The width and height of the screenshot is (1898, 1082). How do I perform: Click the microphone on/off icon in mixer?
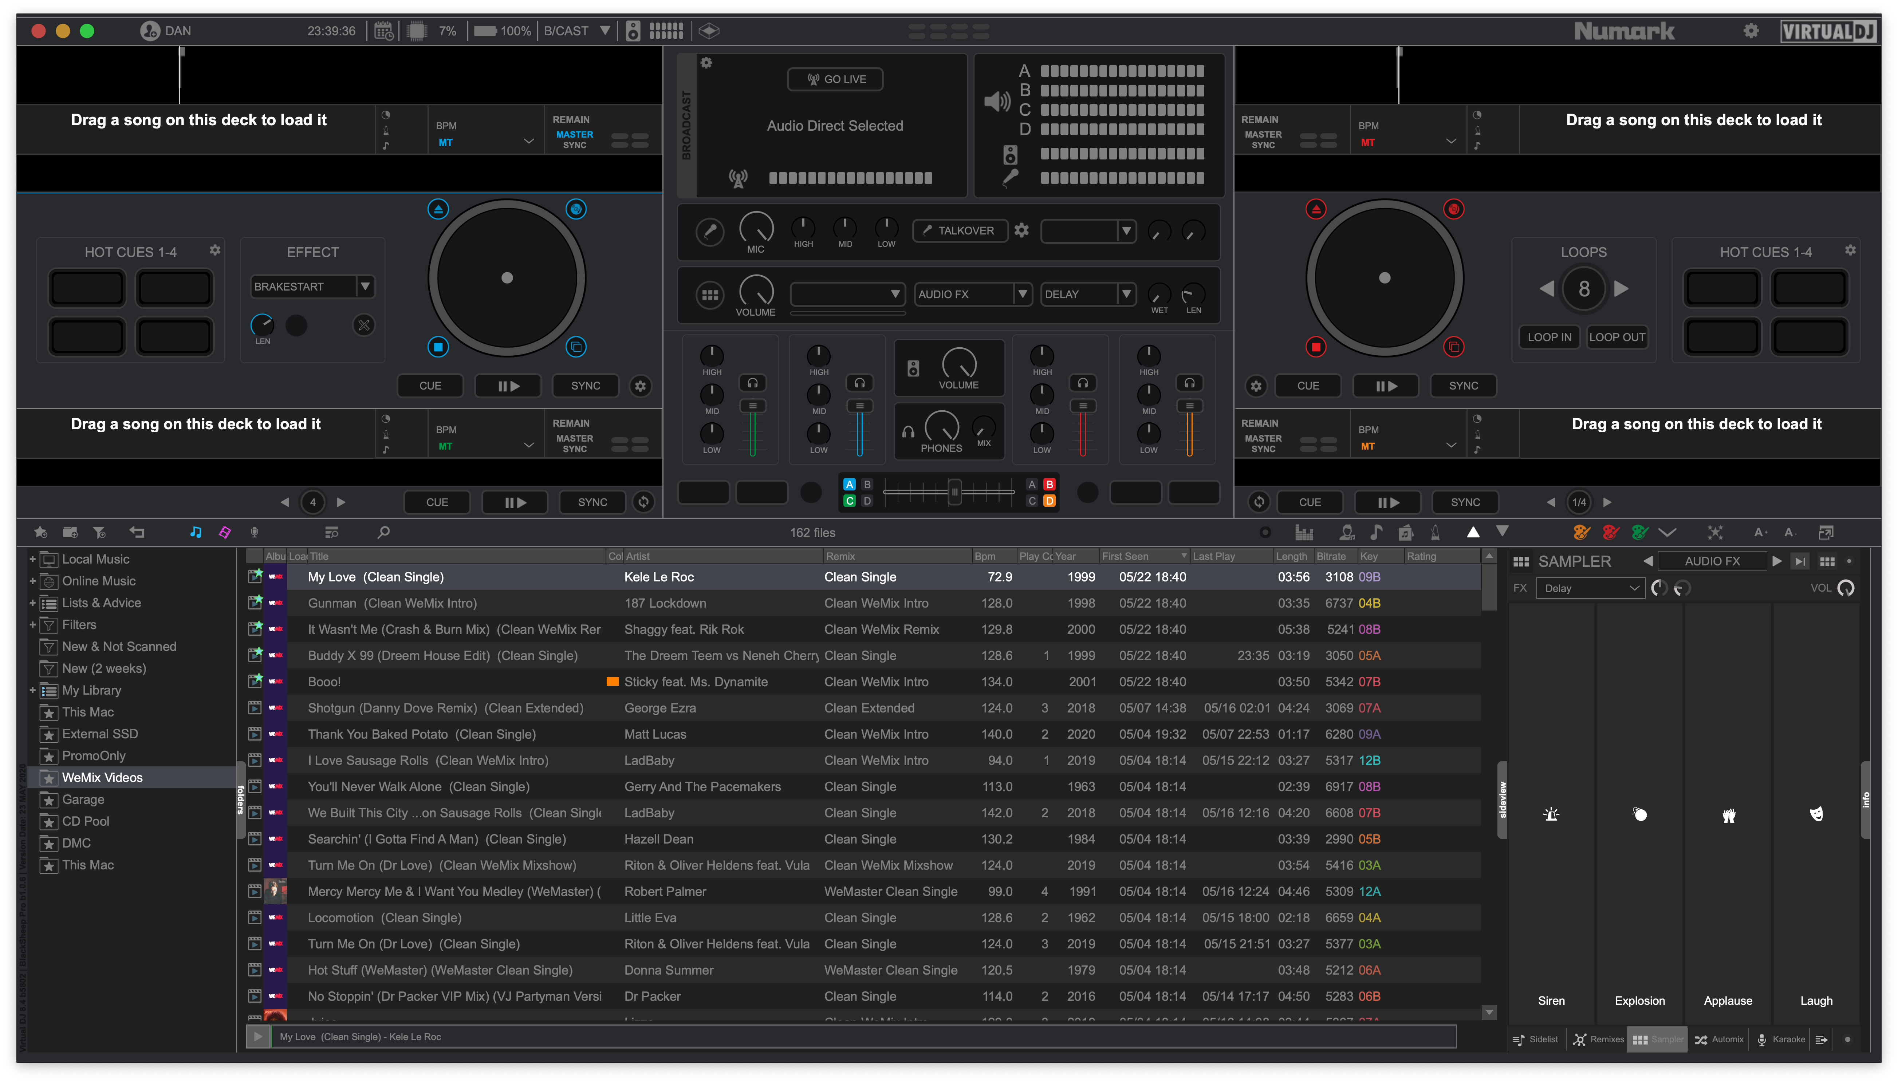tap(710, 231)
